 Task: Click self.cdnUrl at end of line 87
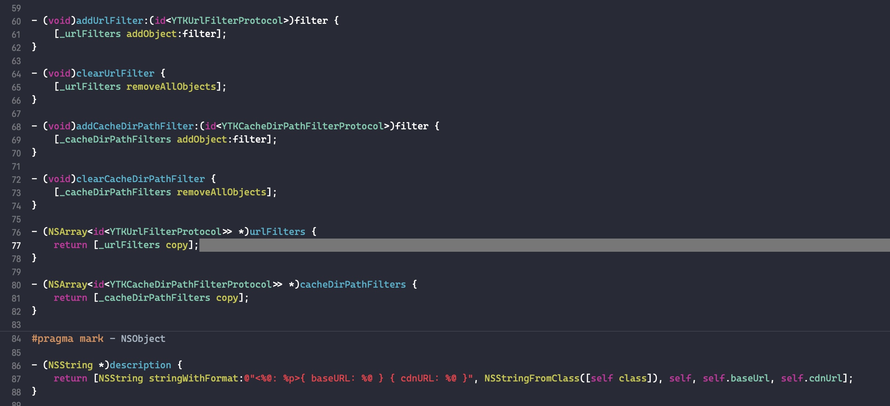(x=811, y=378)
